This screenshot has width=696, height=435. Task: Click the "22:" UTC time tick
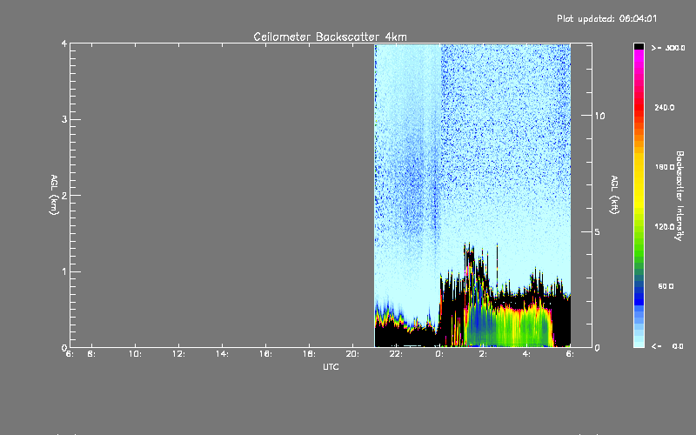pos(396,354)
